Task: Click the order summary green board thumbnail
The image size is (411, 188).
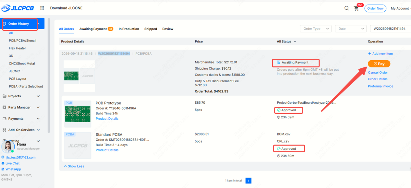Action: 71,76
